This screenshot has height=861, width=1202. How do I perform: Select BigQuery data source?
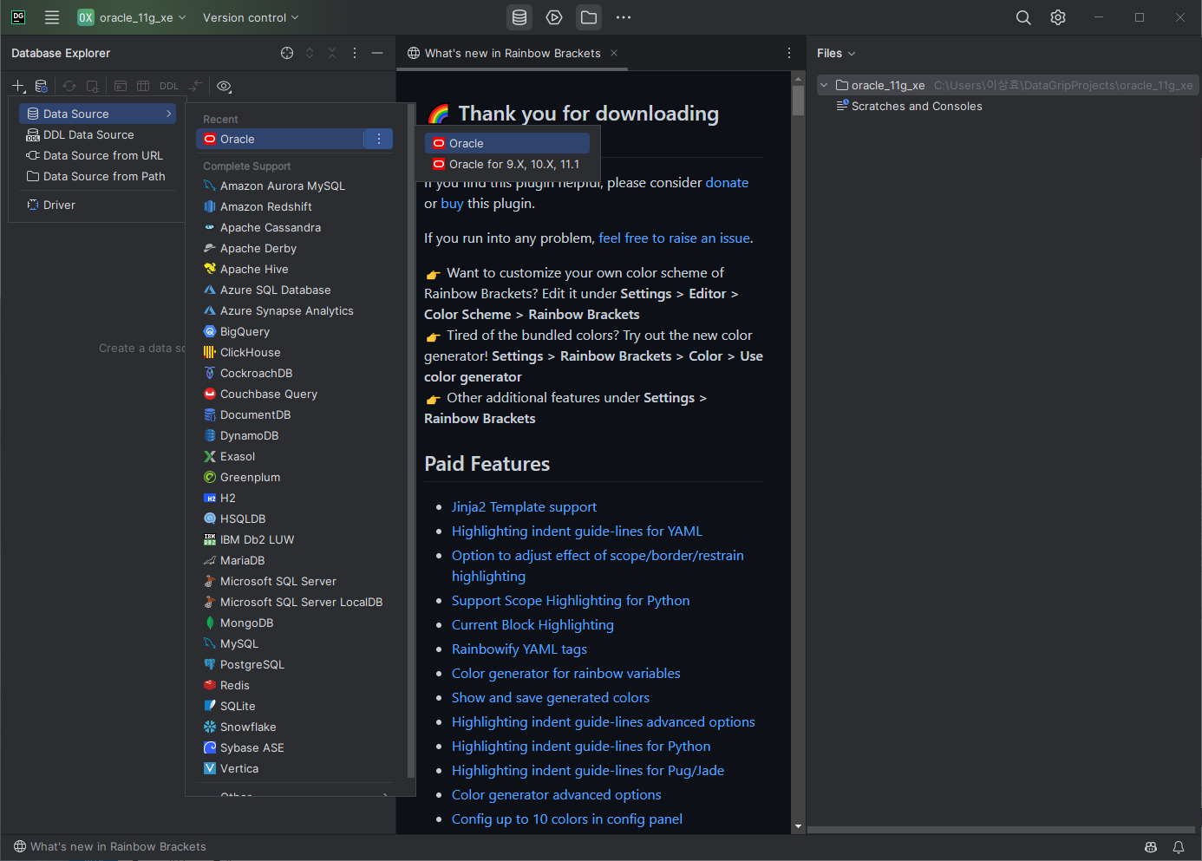click(295, 331)
